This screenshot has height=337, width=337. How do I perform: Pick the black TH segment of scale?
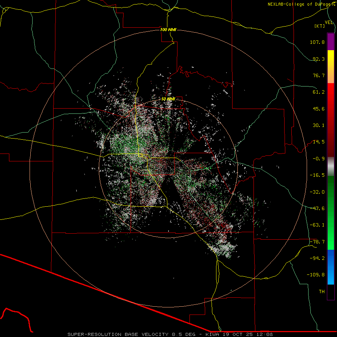(331, 292)
